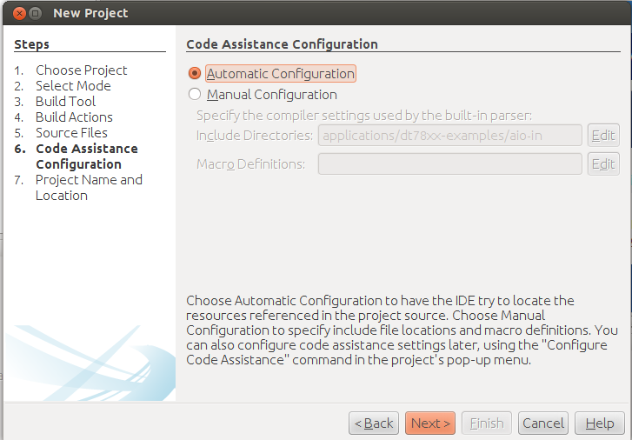Focus the Macro Definitions input field

click(x=449, y=163)
